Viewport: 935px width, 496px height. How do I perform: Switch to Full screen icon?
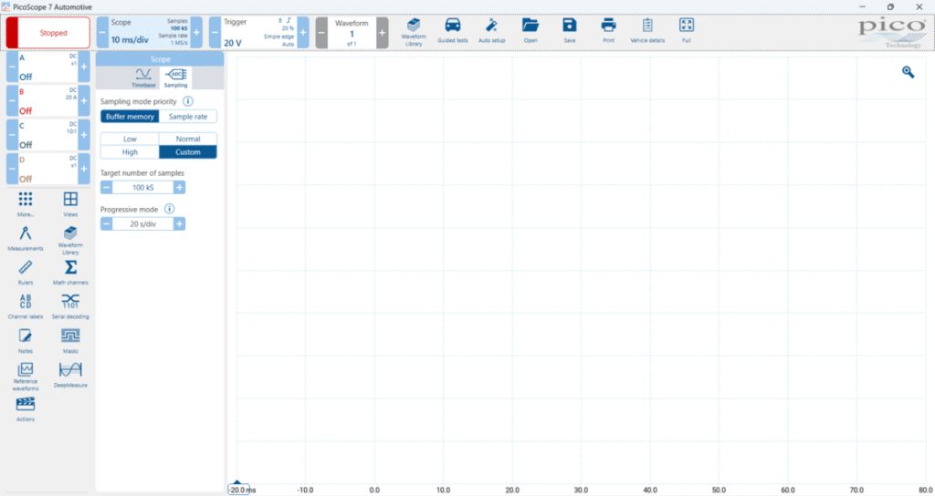tap(687, 31)
